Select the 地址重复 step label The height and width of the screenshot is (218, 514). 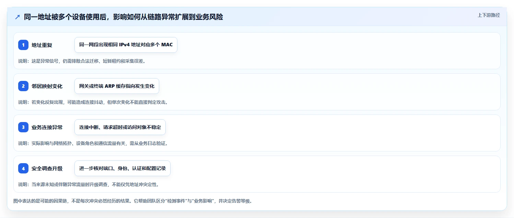click(x=42, y=45)
